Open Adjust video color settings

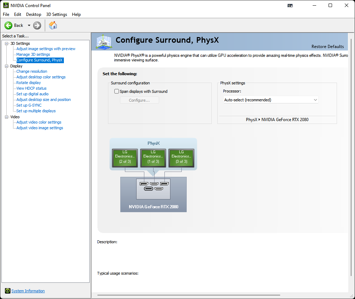coord(39,122)
